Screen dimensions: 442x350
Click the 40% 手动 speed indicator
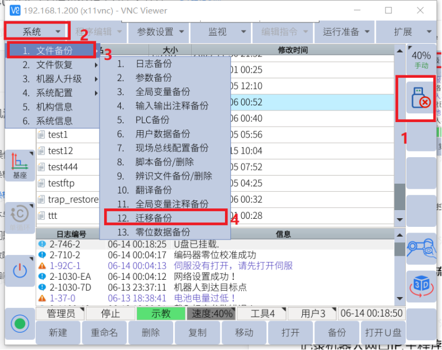[x=421, y=59]
